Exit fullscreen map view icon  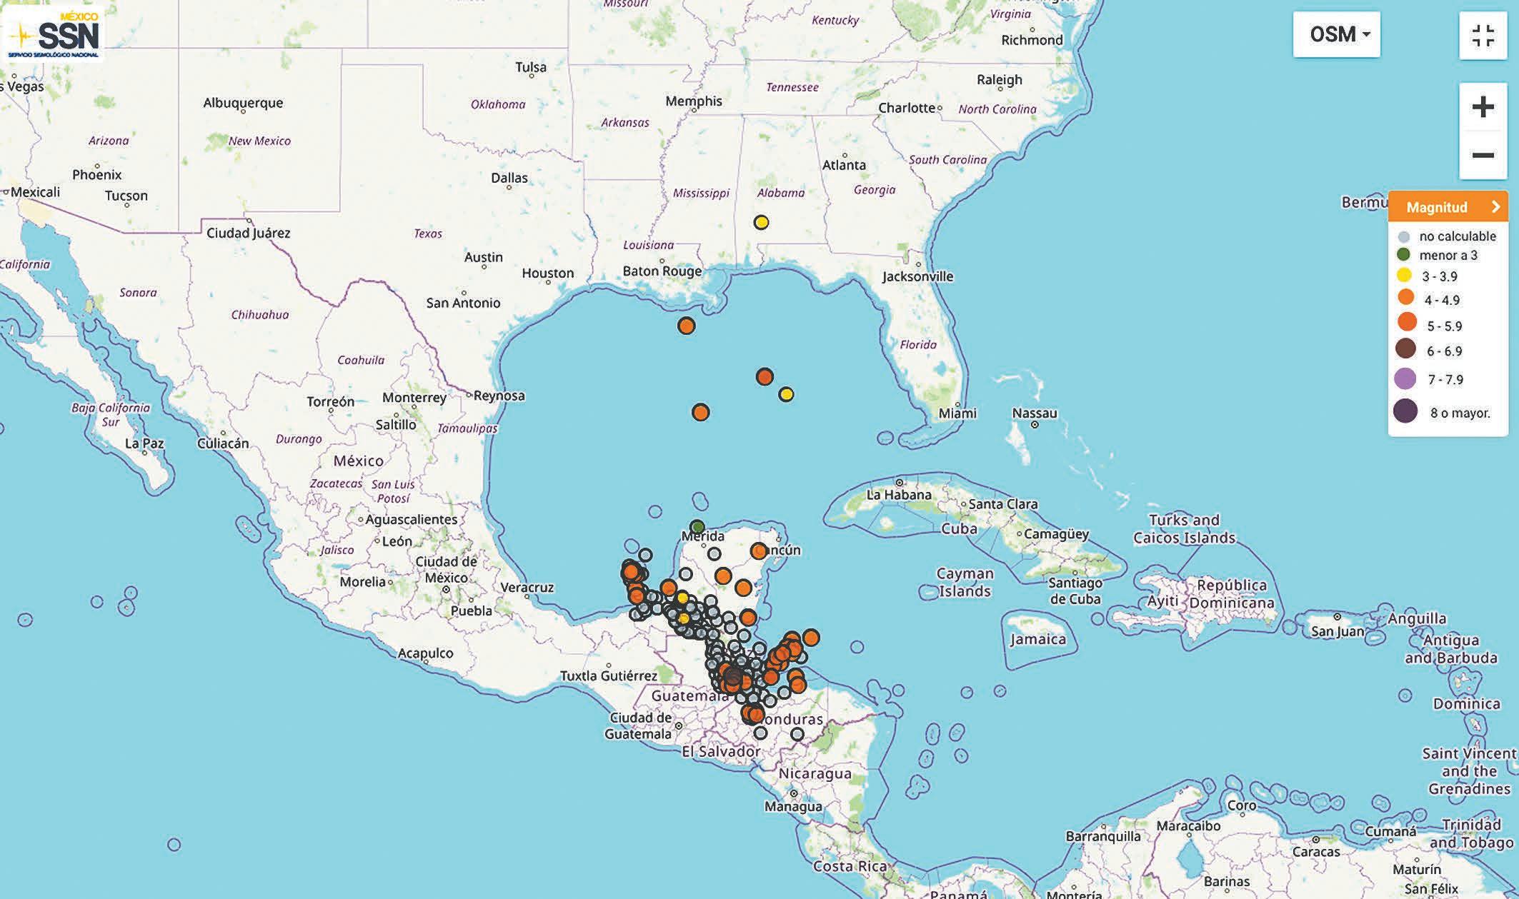coord(1483,35)
